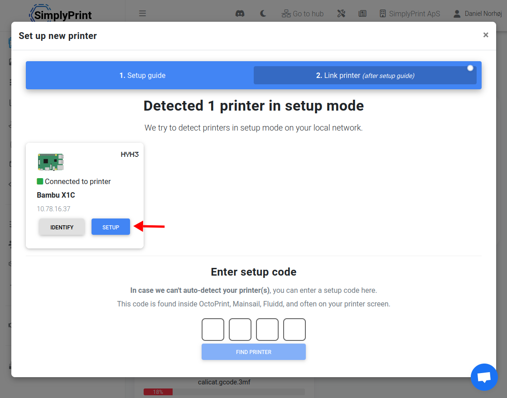Click the first setup code digit box
Viewport: 507px width, 398px height.
pyautogui.click(x=213, y=330)
